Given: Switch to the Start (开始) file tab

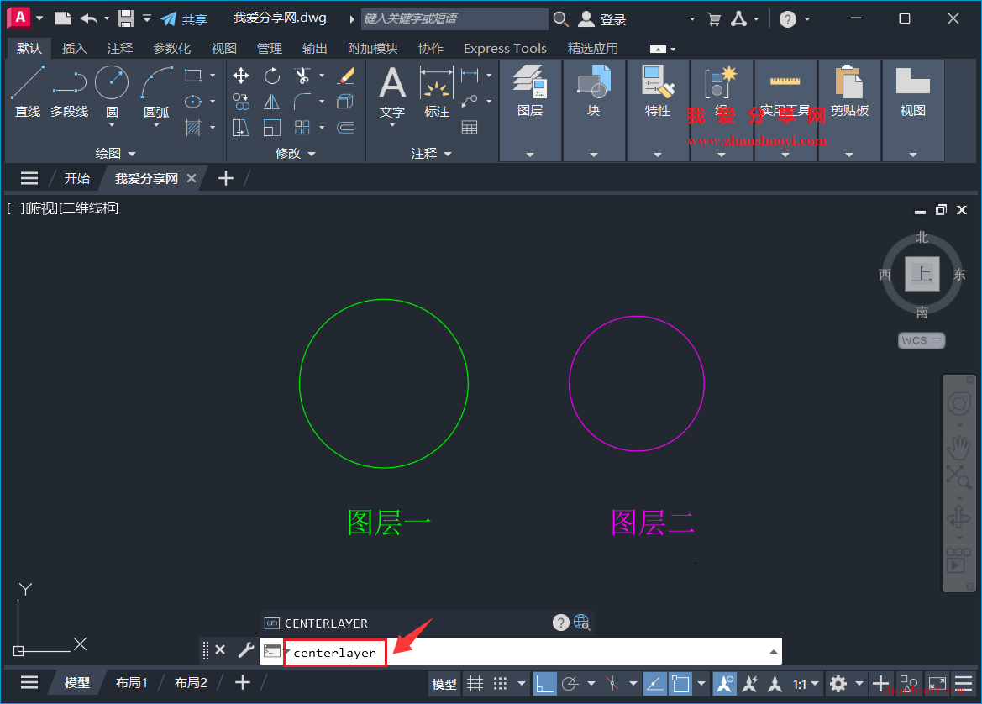Looking at the screenshot, I should click(x=77, y=178).
